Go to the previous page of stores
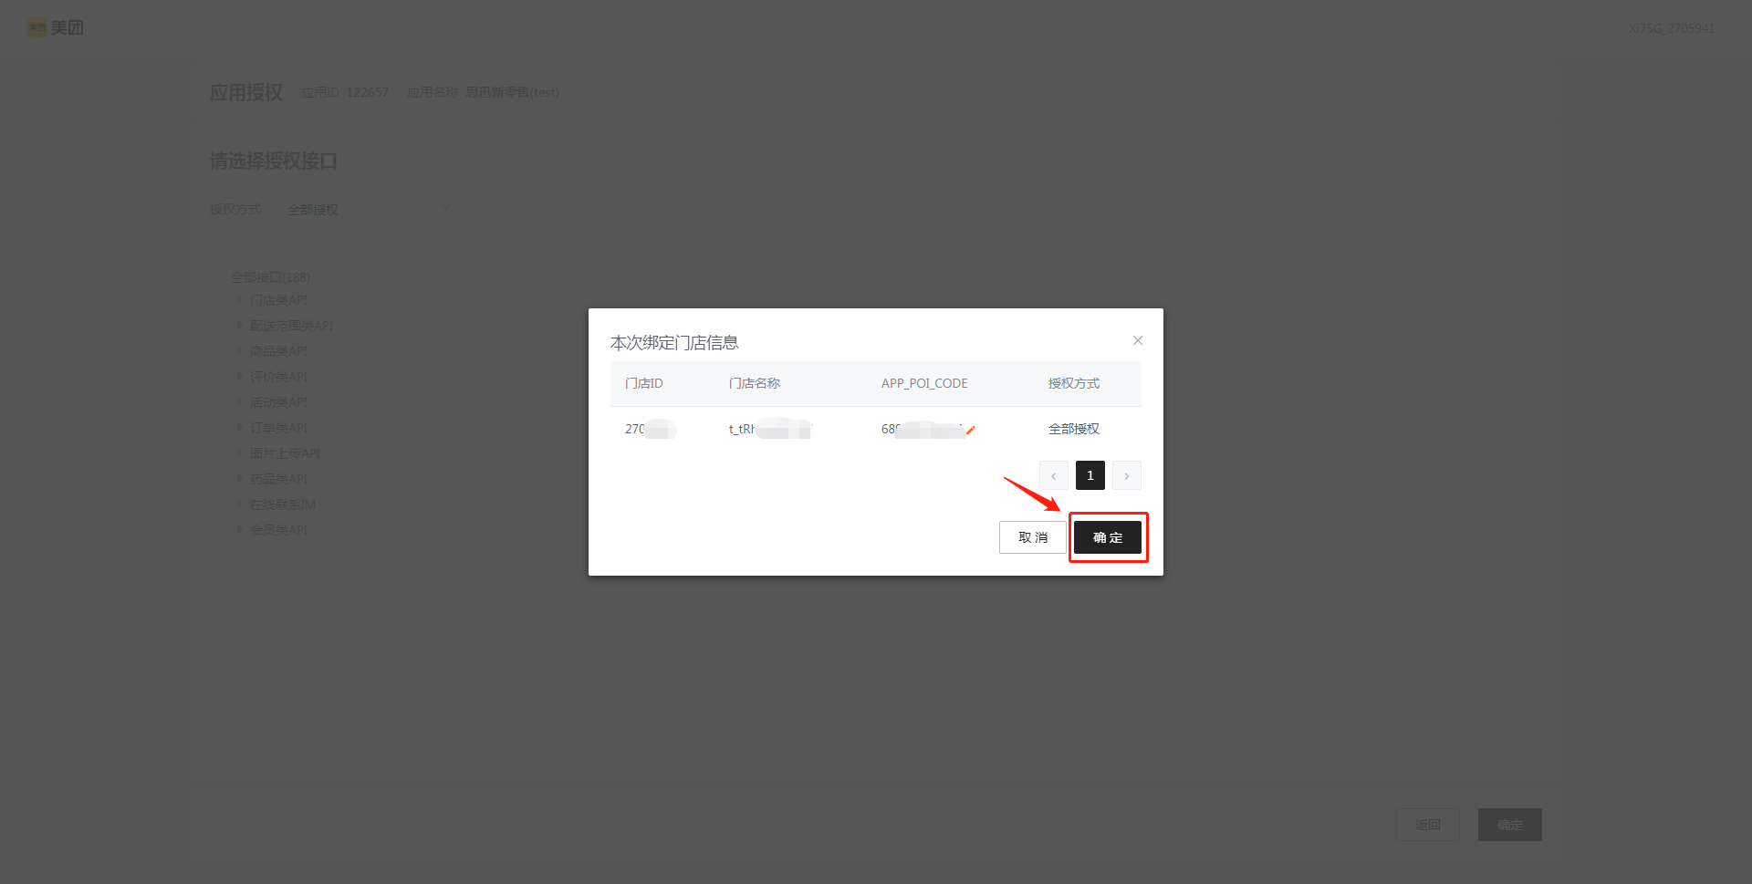Viewport: 1752px width, 884px height. click(x=1053, y=475)
